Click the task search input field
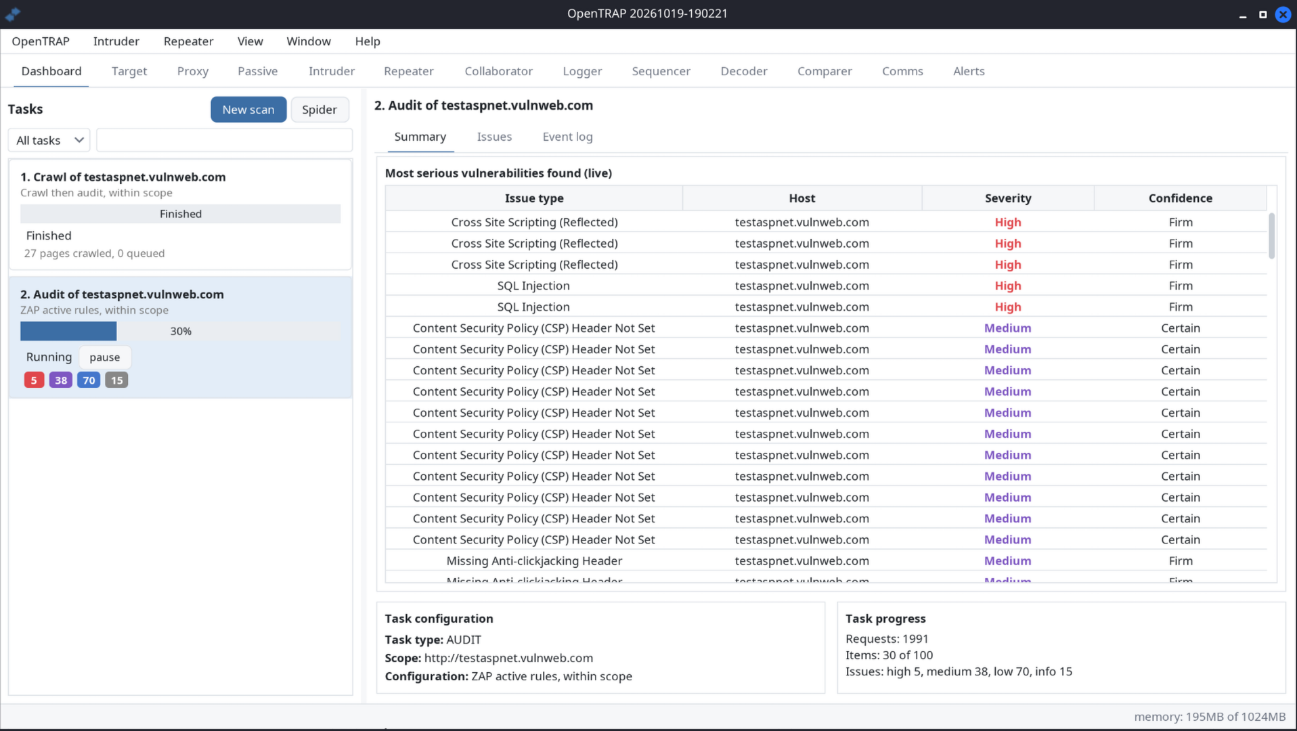The width and height of the screenshot is (1297, 731). tap(224, 140)
